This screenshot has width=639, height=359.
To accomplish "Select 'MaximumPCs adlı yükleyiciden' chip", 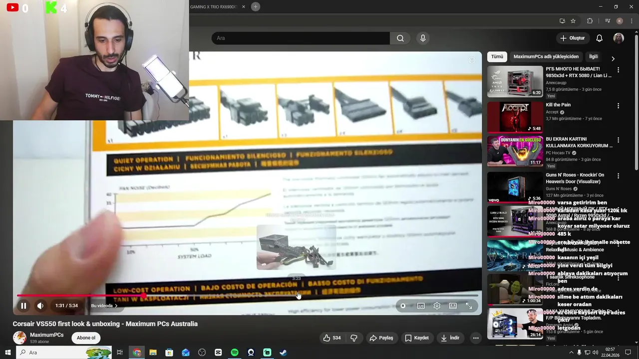I will [546, 57].
